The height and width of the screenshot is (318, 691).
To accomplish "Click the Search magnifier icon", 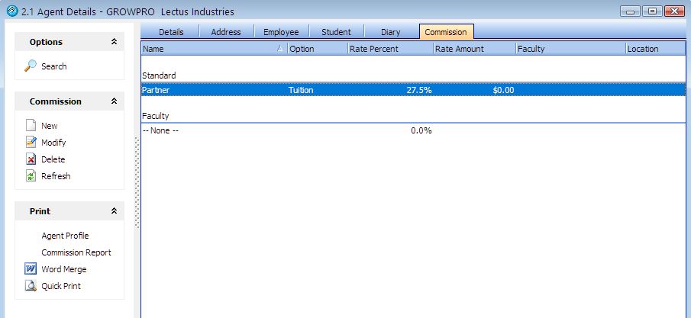I will (x=31, y=66).
